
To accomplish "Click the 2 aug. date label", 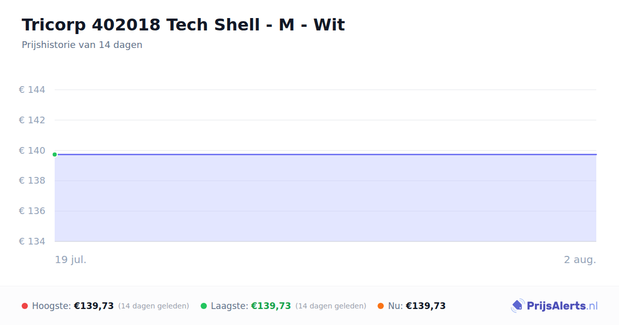I will click(580, 259).
